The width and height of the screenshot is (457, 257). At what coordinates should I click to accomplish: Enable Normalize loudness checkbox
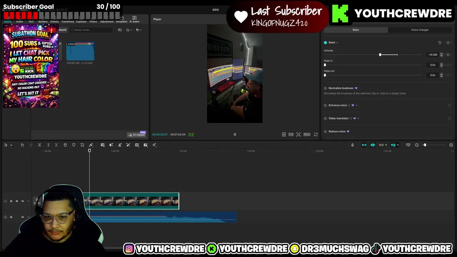(325, 88)
